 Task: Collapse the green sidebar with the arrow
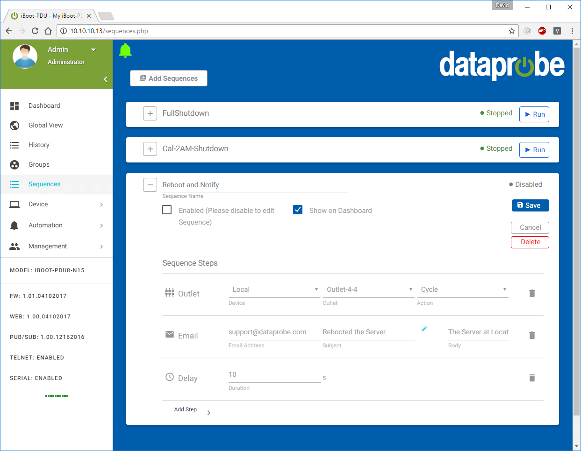(106, 79)
